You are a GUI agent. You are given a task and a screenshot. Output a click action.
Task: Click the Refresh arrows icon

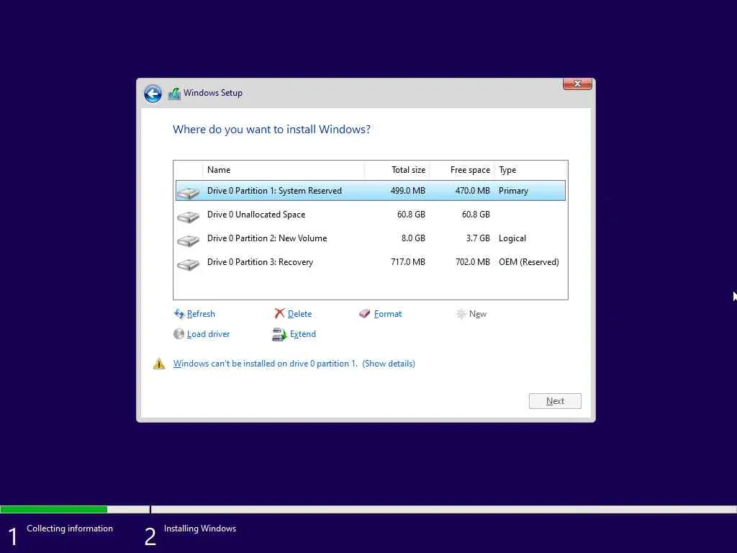[x=179, y=314]
